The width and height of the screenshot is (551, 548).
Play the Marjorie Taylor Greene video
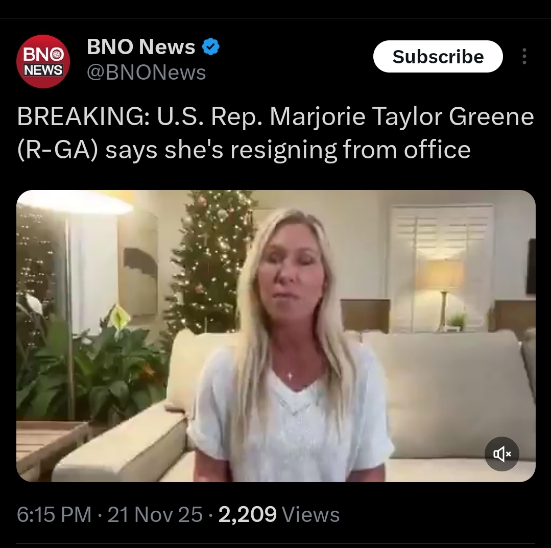click(x=276, y=336)
